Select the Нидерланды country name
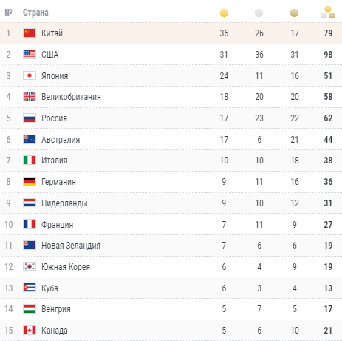This screenshot has height=341, width=342. (x=64, y=203)
